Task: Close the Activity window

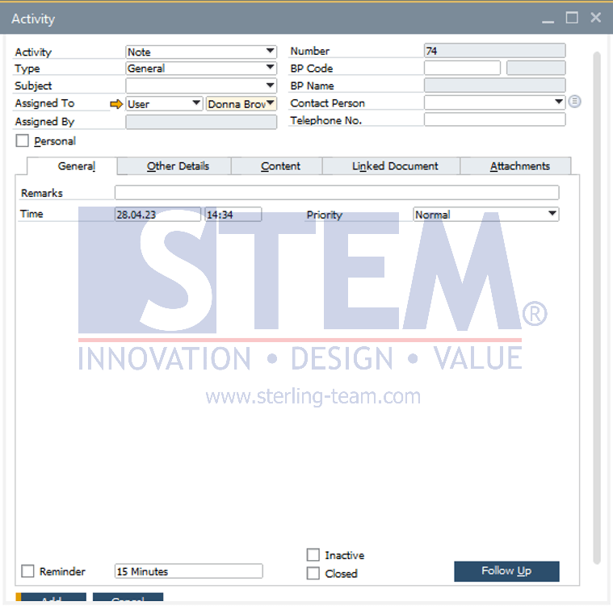Action: coord(595,18)
